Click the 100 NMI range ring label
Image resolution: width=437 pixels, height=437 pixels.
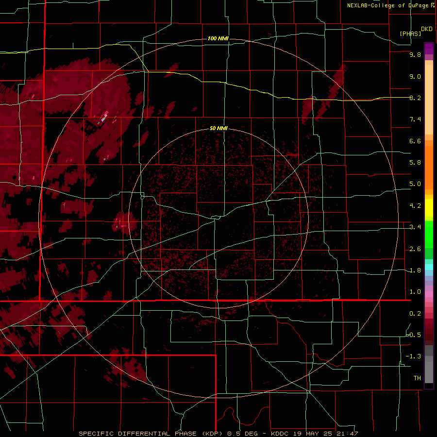tap(218, 38)
